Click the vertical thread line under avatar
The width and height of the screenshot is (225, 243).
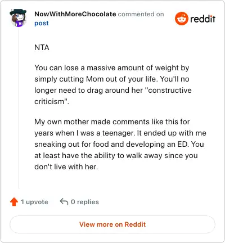pyautogui.click(x=19, y=108)
